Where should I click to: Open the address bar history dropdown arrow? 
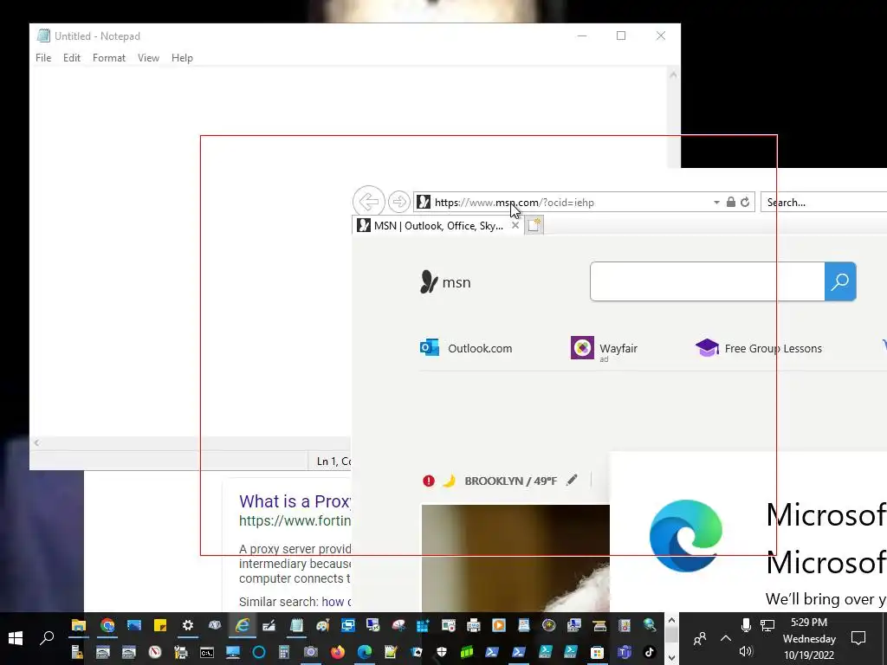[x=716, y=202]
